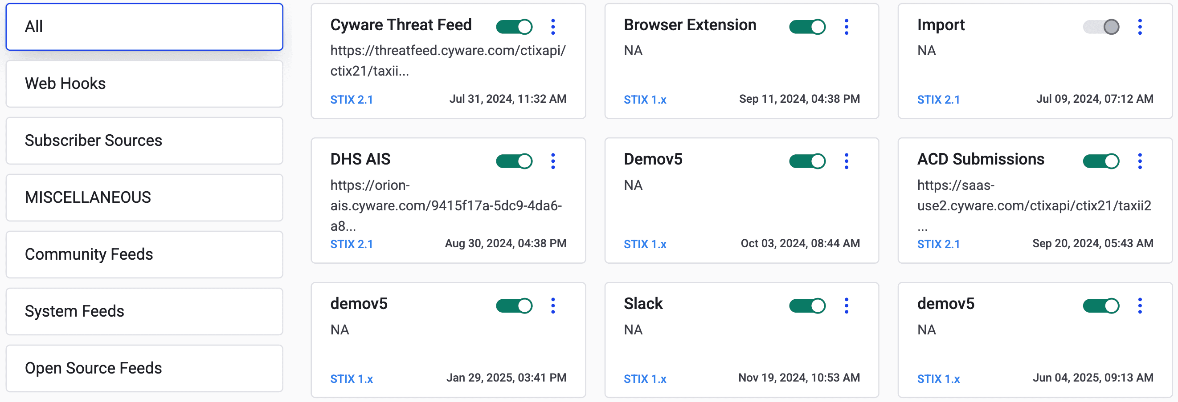Open the Subscriber Sources category

pos(144,141)
